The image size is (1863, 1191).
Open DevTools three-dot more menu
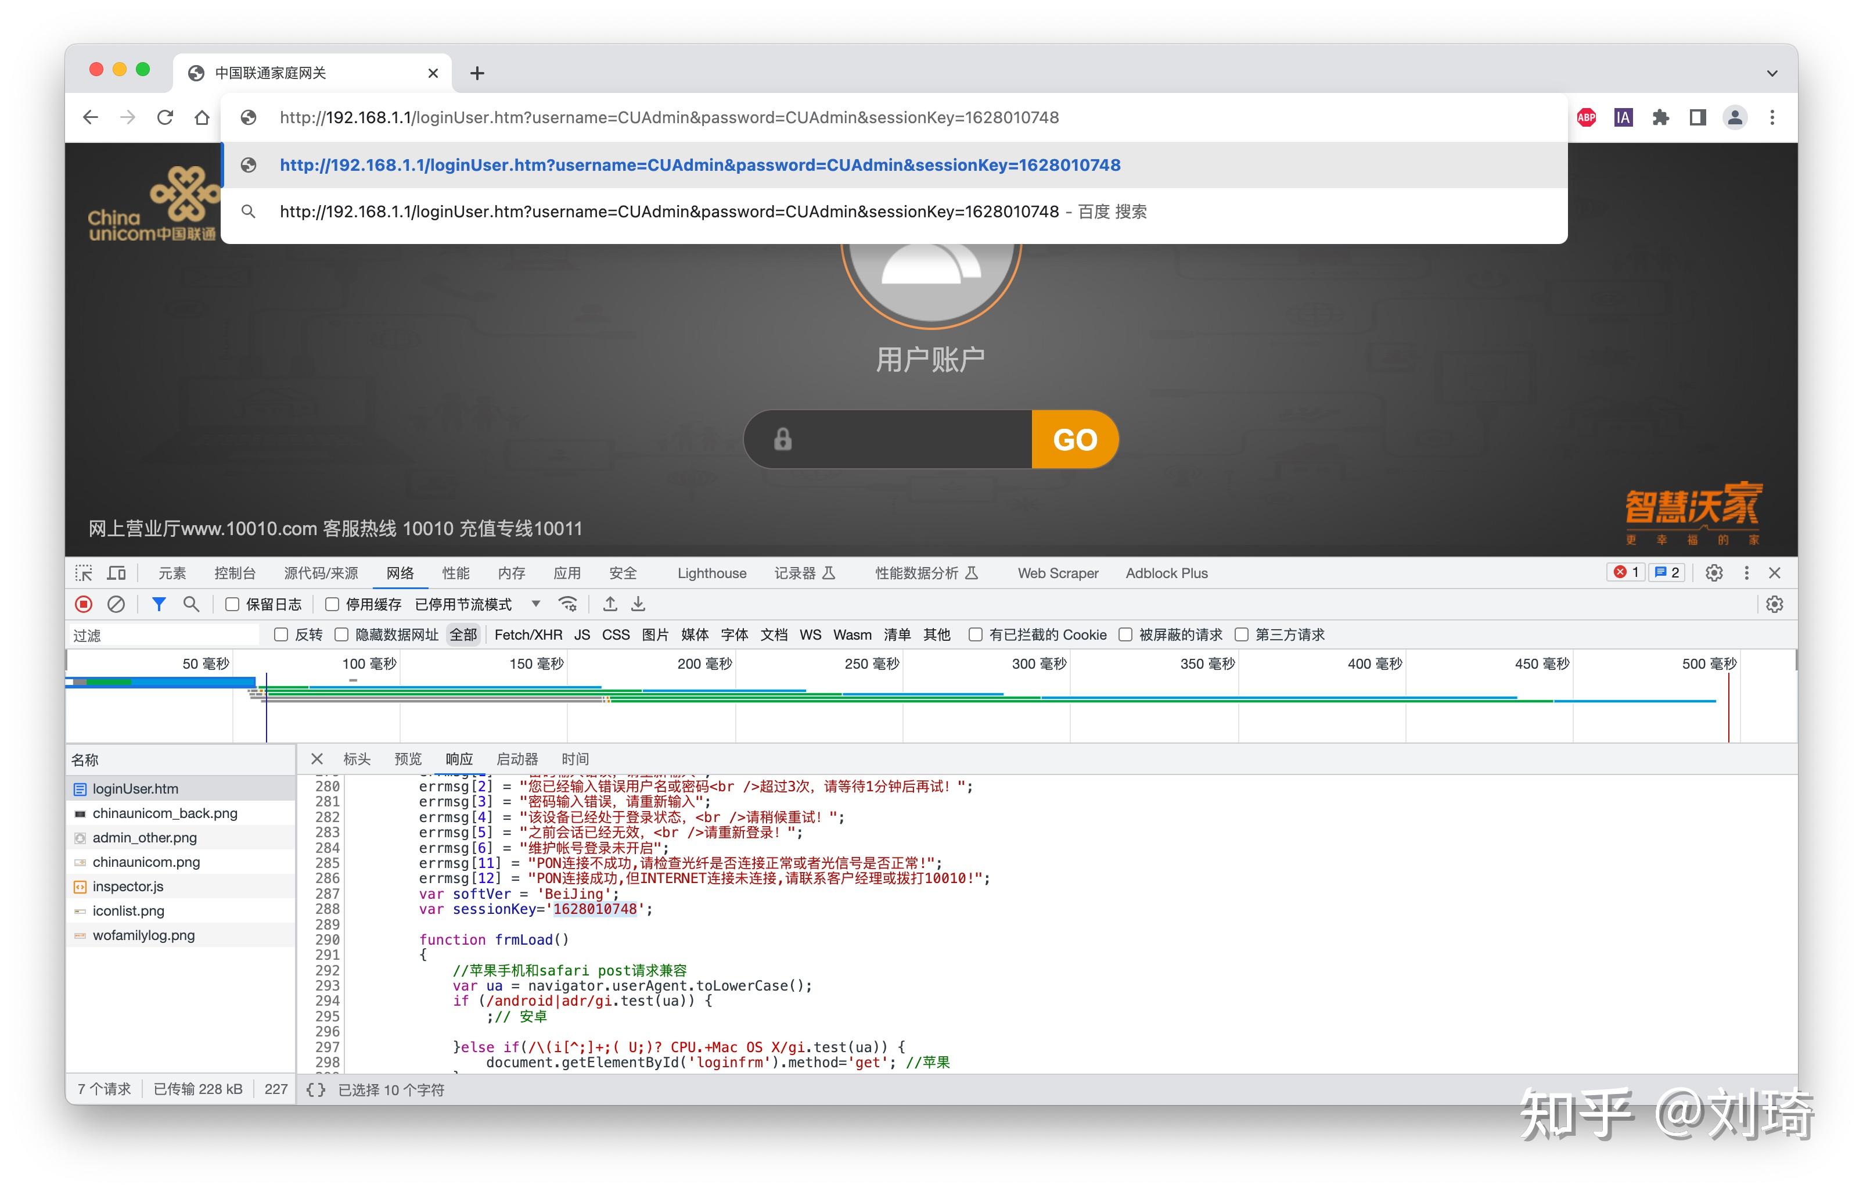pyautogui.click(x=1746, y=573)
